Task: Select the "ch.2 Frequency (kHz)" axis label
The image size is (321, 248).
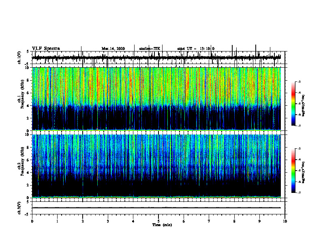Action: tap(21, 161)
